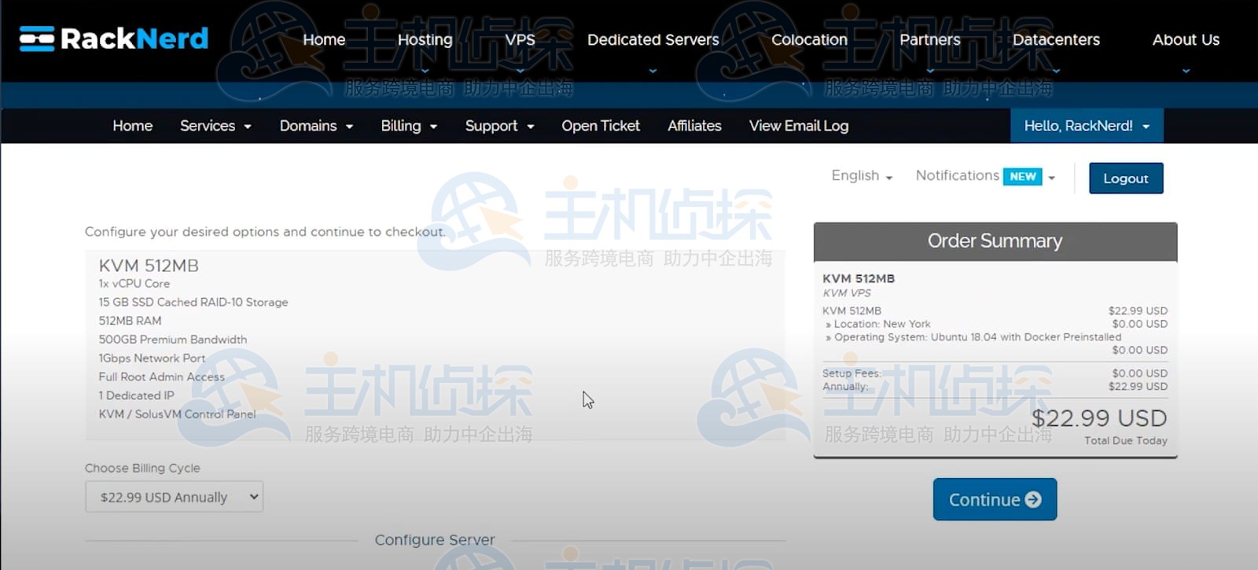
Task: Expand the English language selector
Action: [x=862, y=176]
